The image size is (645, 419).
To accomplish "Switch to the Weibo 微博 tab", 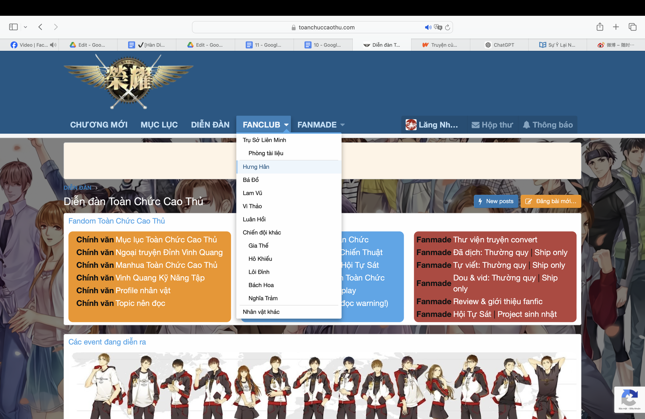I will coord(616,45).
